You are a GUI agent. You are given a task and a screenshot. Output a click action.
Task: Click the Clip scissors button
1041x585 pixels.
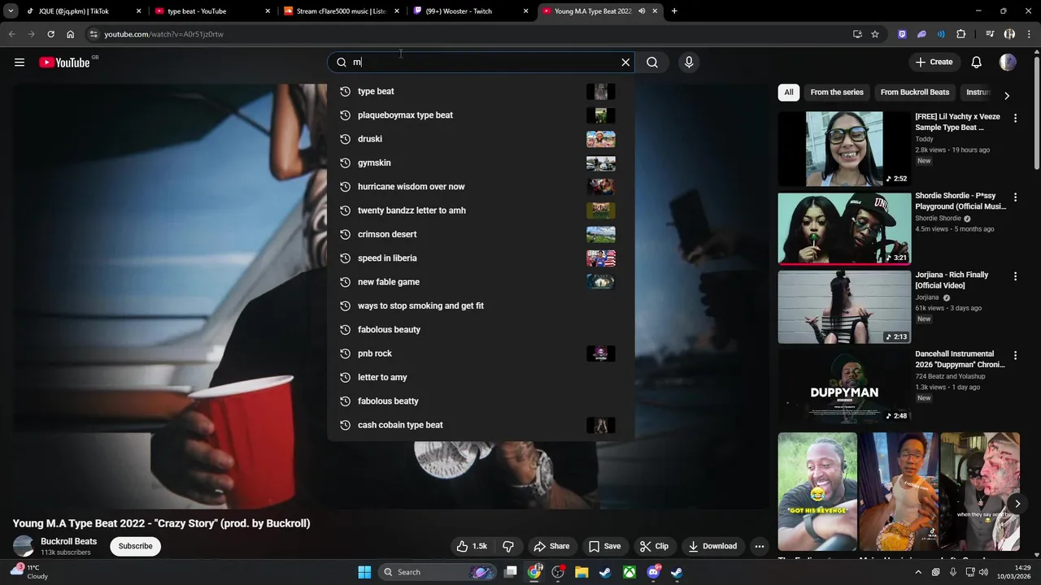tap(654, 546)
